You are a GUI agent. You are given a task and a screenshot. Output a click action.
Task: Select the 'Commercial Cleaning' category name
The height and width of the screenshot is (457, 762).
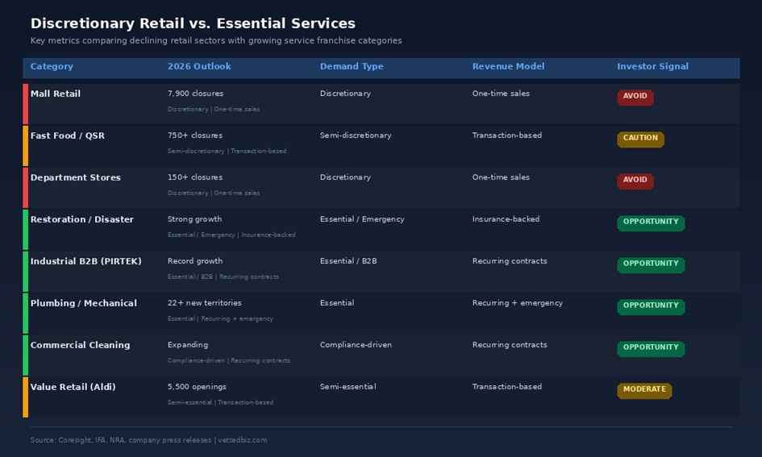(x=80, y=345)
